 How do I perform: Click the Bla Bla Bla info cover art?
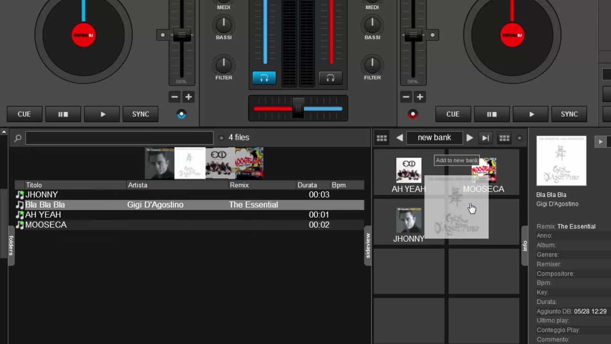(561, 161)
